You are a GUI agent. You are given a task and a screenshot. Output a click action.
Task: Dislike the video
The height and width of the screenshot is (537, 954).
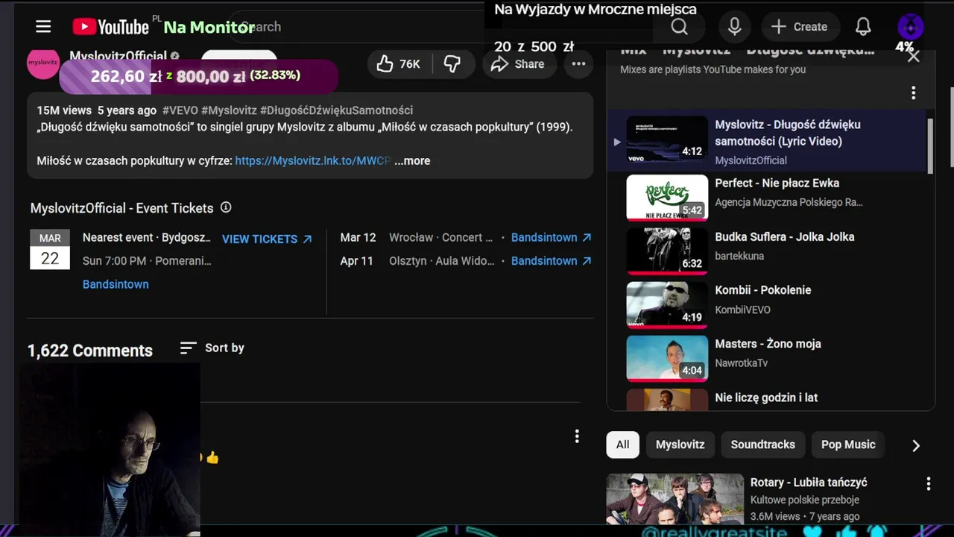pyautogui.click(x=452, y=64)
